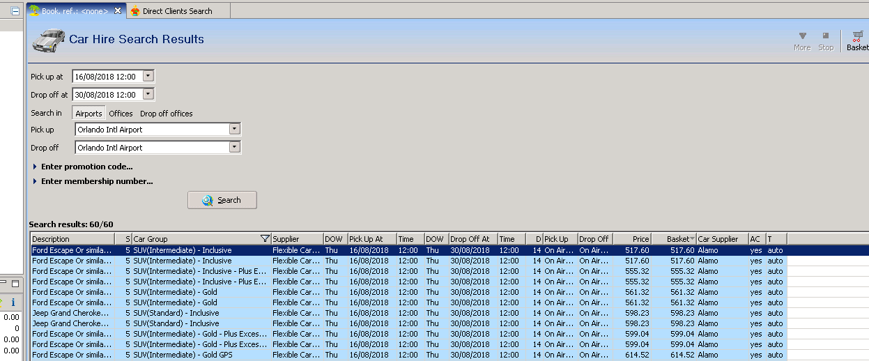Screen dimensions: 869x361
Task: Select Drop off offices search mode
Action: (167, 114)
